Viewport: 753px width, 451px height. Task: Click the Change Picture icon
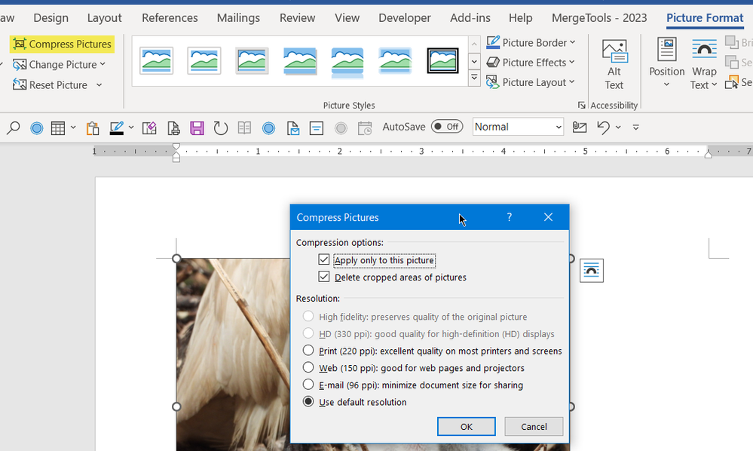(x=19, y=64)
